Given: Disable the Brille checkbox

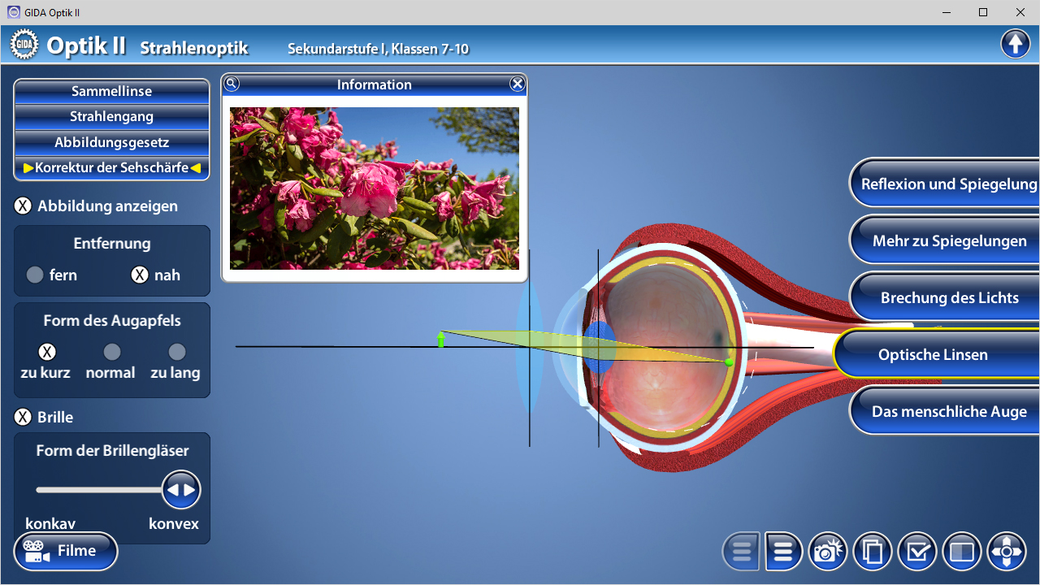Looking at the screenshot, I should pyautogui.click(x=24, y=418).
